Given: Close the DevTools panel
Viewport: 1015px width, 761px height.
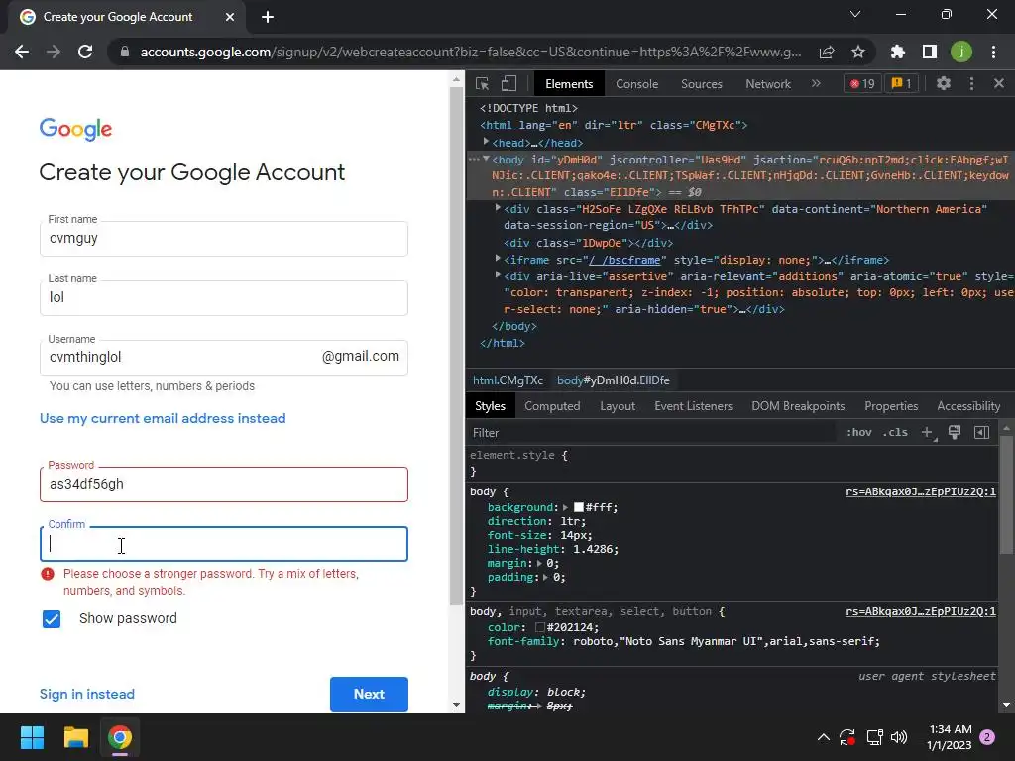Looking at the screenshot, I should pyautogui.click(x=999, y=83).
